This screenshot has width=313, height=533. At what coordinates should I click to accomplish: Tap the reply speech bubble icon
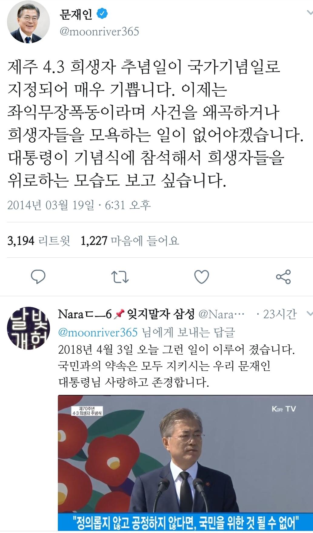click(x=38, y=277)
